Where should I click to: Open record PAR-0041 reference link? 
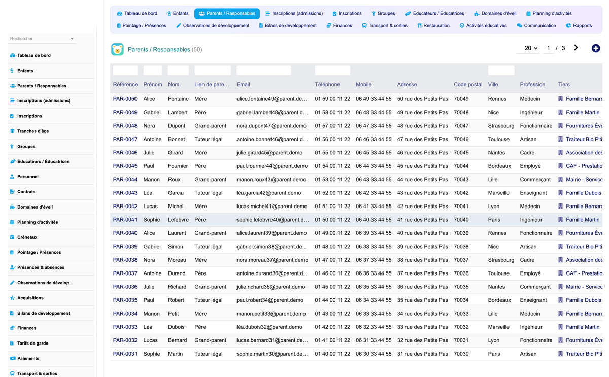(x=125, y=220)
